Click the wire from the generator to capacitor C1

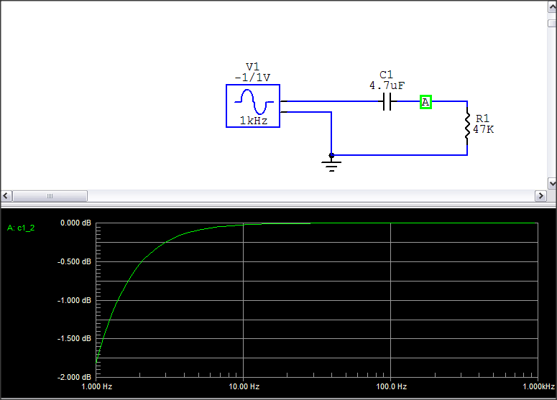[331, 101]
